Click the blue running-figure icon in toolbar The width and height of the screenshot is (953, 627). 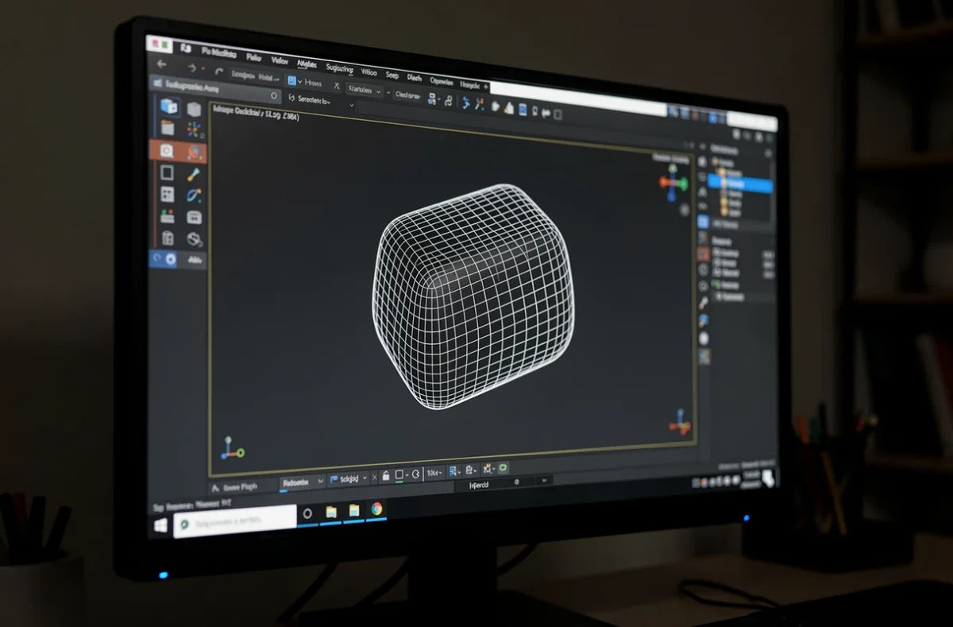(x=466, y=103)
